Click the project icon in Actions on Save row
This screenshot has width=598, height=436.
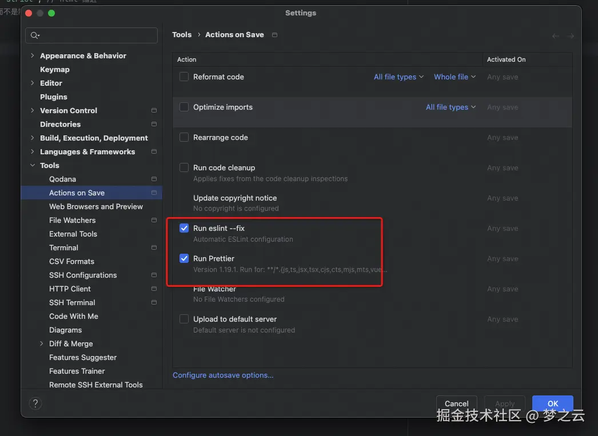point(154,193)
